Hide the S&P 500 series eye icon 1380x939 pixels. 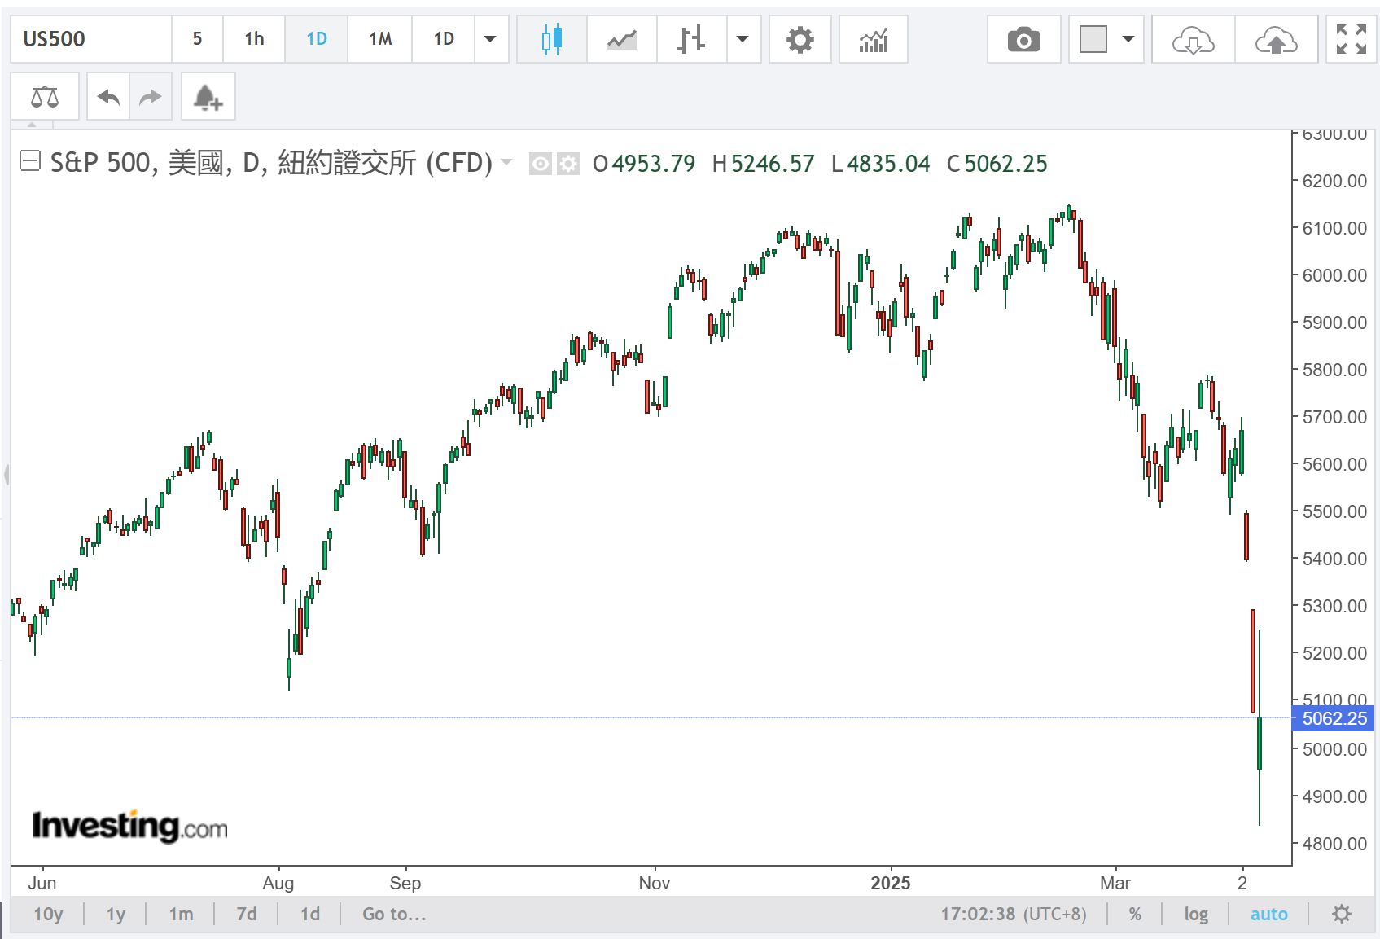coord(540,165)
